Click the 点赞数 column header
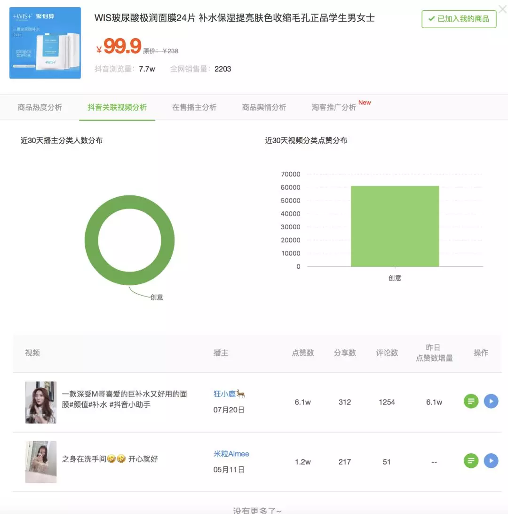508x514 pixels. click(x=302, y=353)
